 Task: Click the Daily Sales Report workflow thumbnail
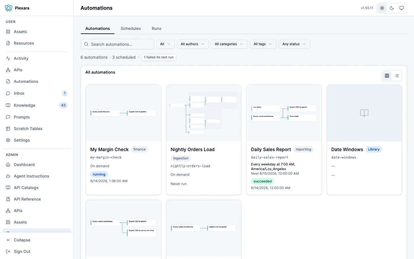coord(284,113)
